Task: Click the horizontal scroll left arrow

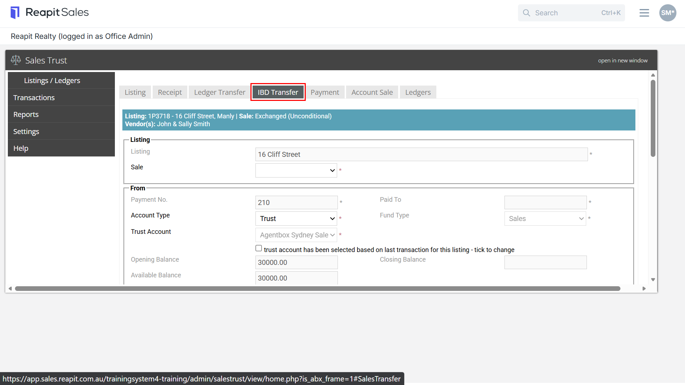Action: [x=10, y=289]
